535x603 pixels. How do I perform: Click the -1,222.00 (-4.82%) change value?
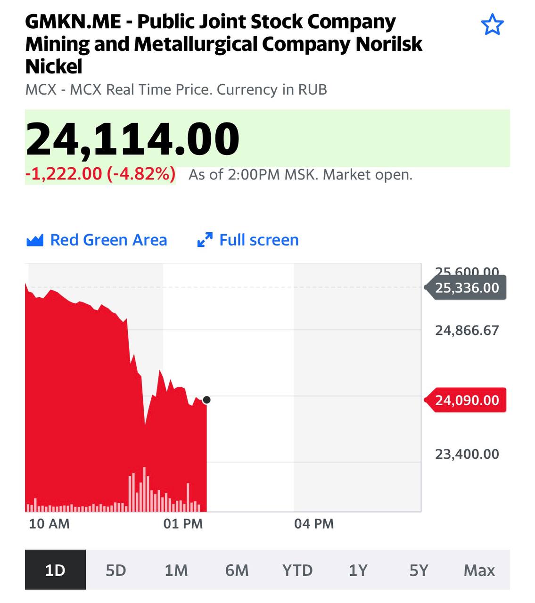[x=100, y=174]
